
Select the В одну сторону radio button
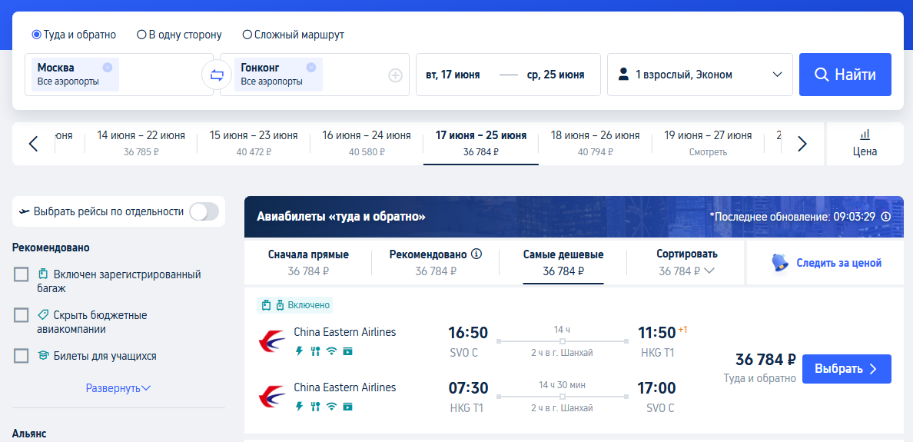(x=141, y=35)
